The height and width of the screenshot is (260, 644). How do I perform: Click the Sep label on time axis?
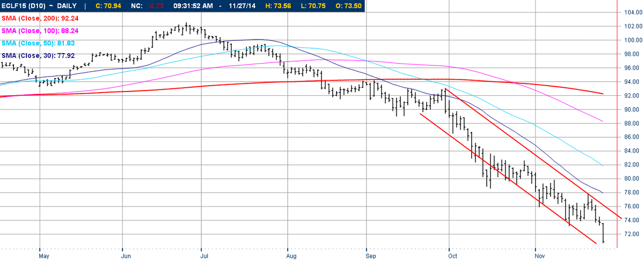pos(371,255)
